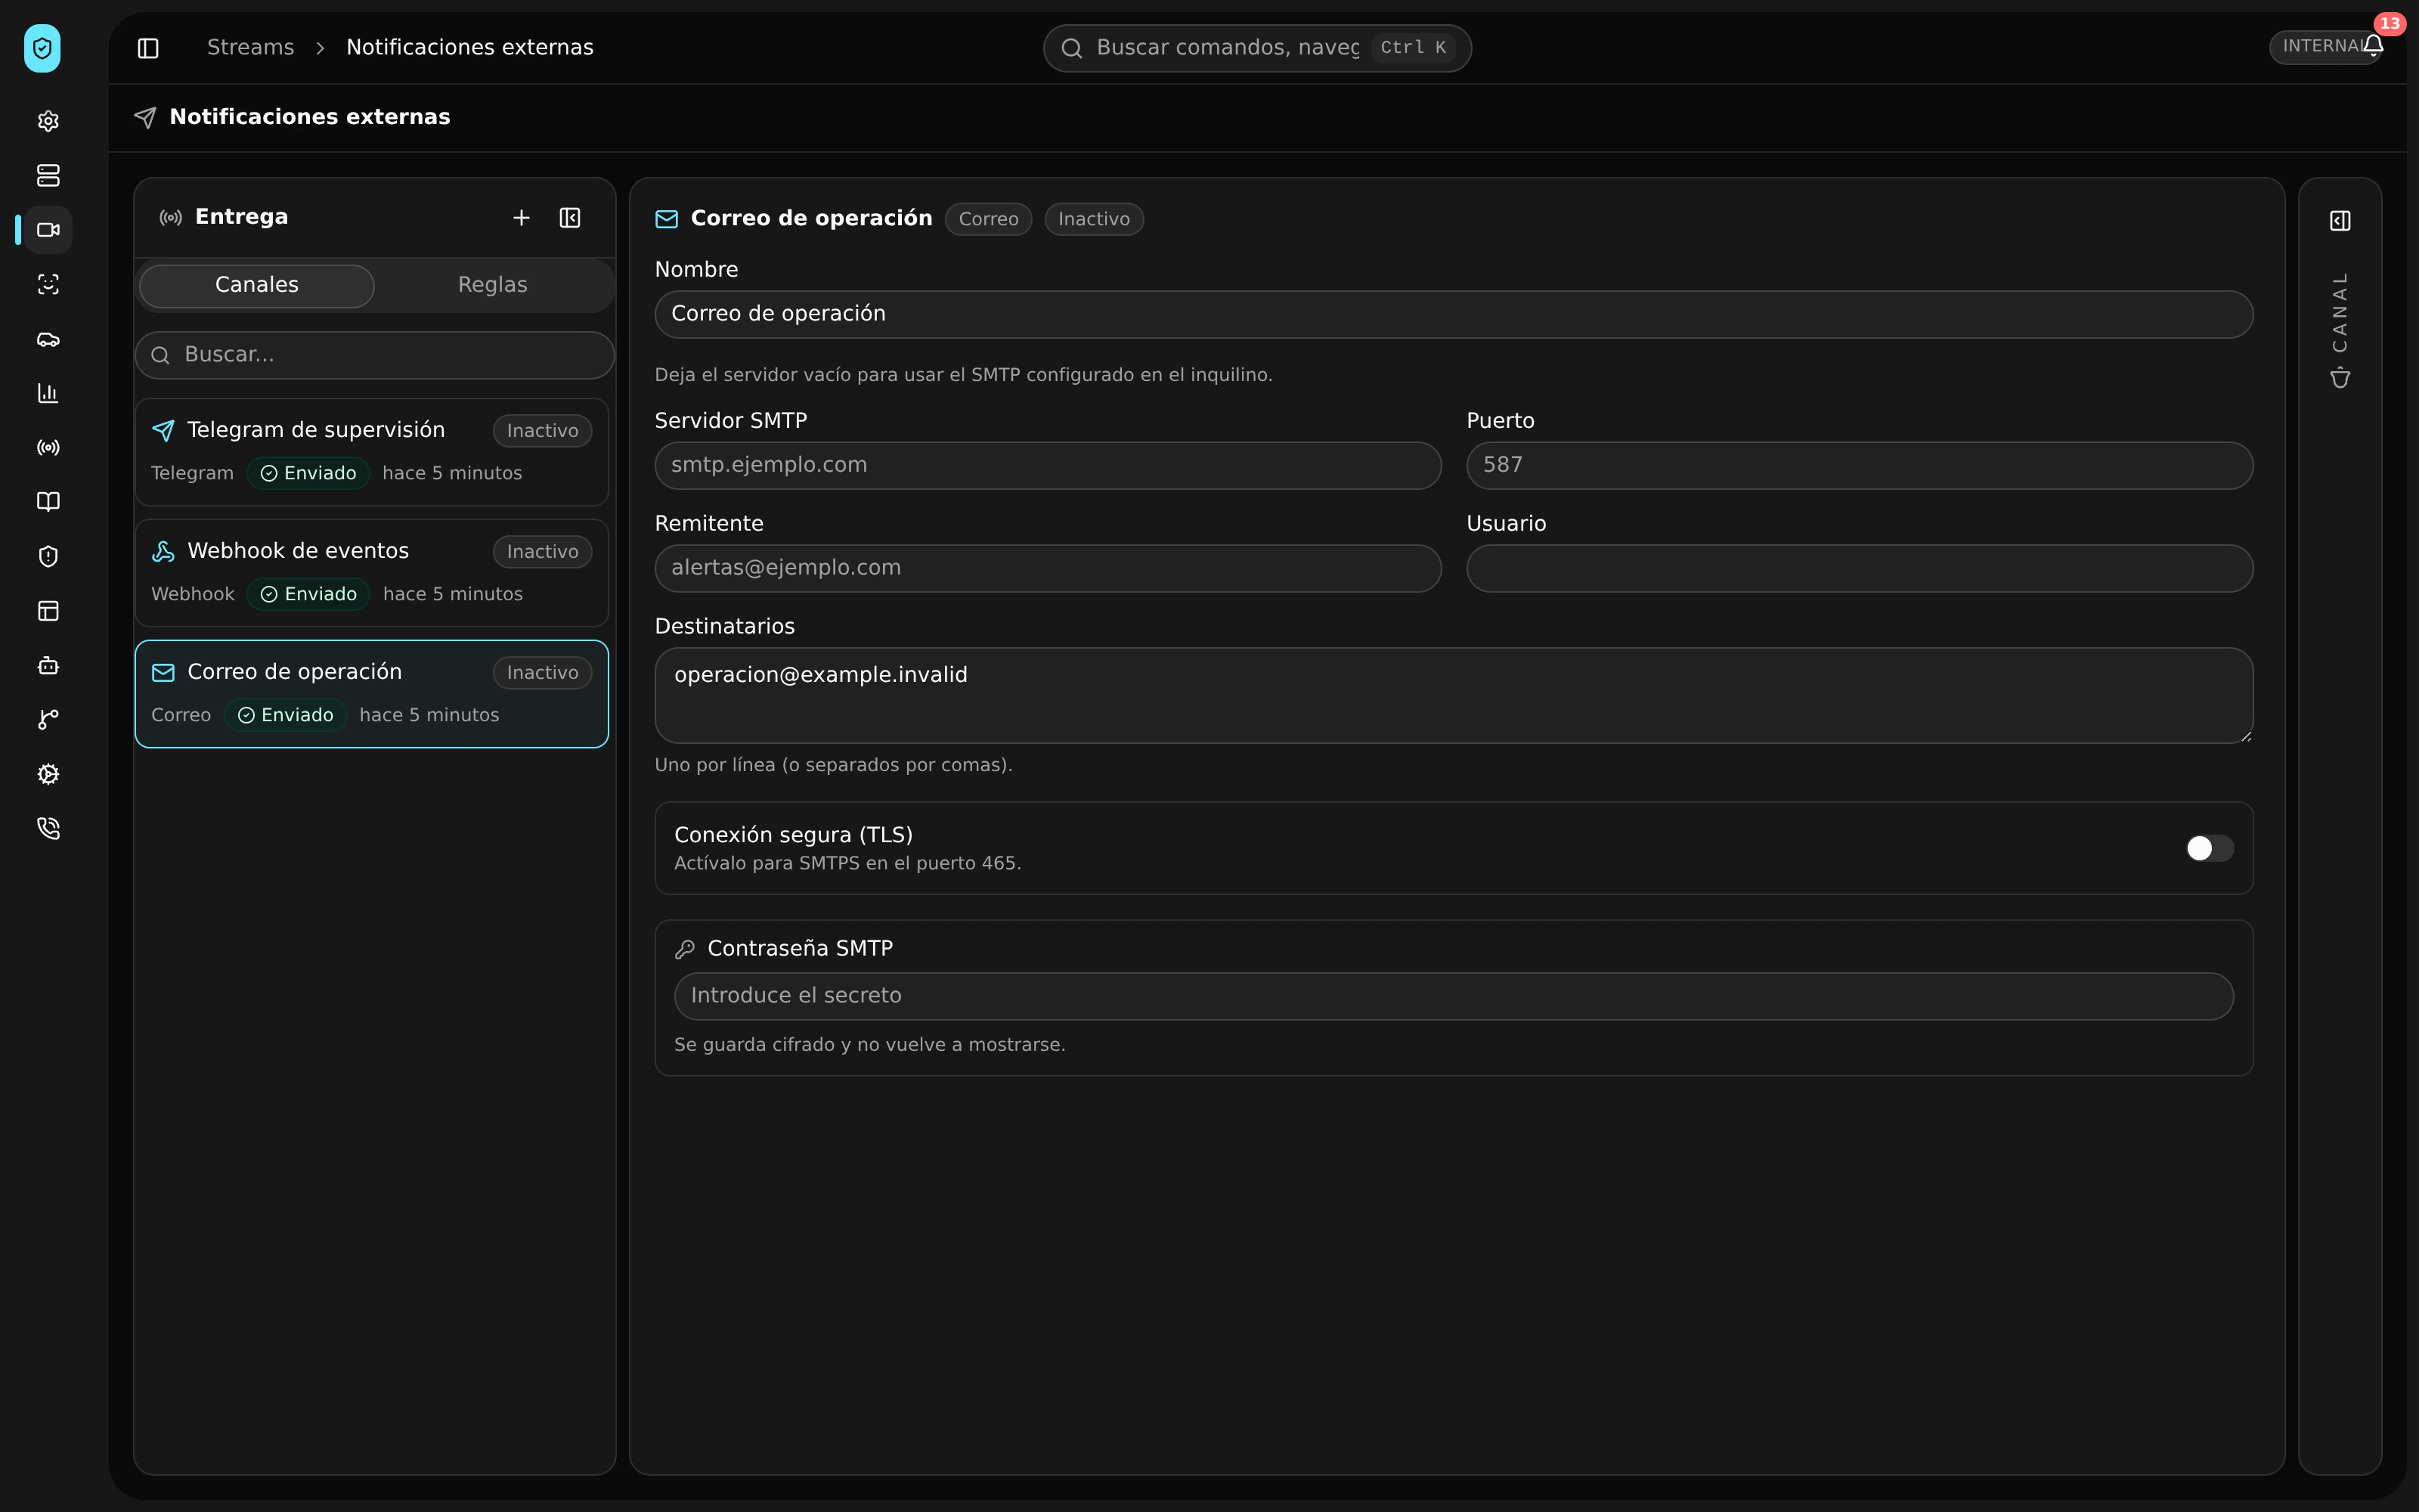
Task: Add a new channel with plus icon
Action: click(x=521, y=218)
